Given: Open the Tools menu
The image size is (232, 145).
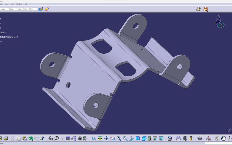Looking at the screenshot, I should pos(12,4).
